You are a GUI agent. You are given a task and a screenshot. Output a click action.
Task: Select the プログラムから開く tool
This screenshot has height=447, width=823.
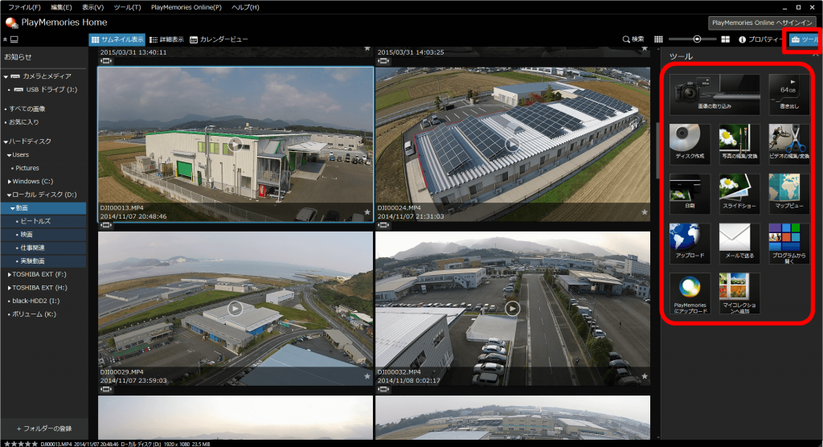click(x=788, y=244)
